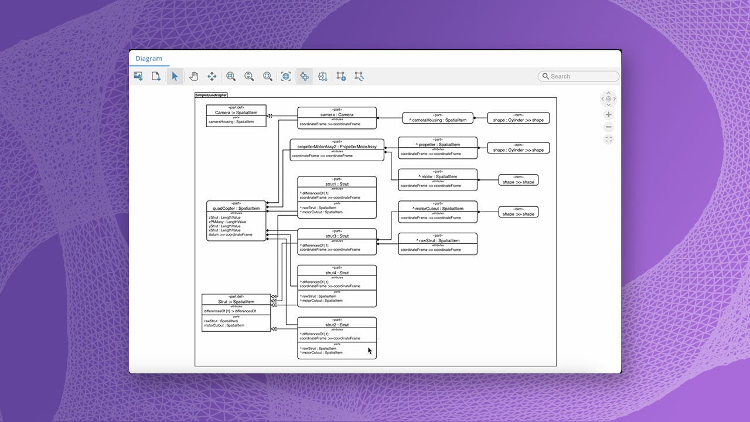Click the export document icon in toolbar

click(x=156, y=76)
